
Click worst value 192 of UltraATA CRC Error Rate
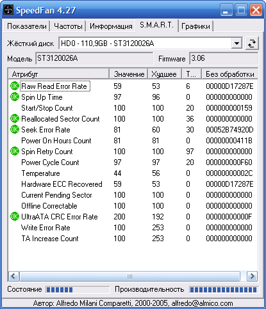(x=158, y=217)
